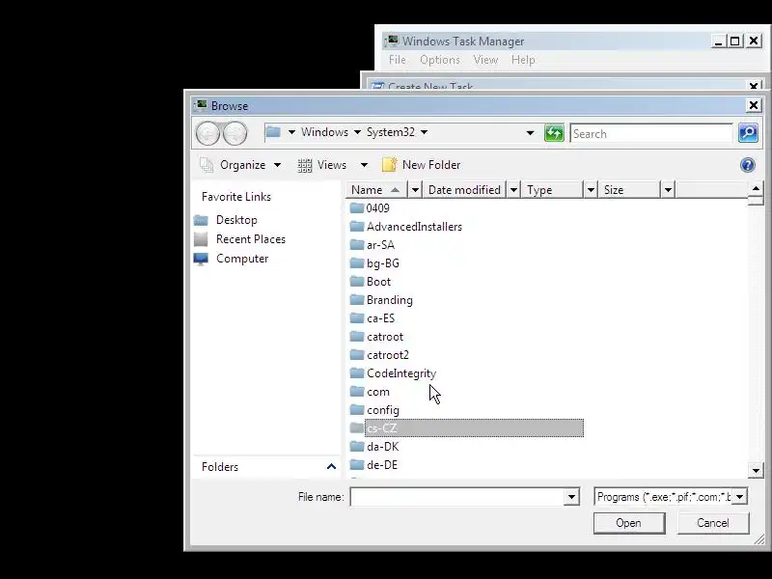Click the address bar folder icon

pos(273,132)
